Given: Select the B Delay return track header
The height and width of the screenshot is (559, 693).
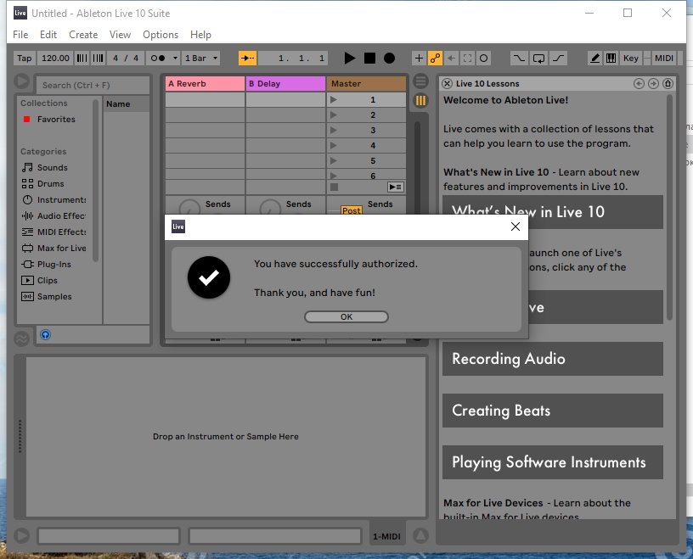Looking at the screenshot, I should [x=285, y=83].
